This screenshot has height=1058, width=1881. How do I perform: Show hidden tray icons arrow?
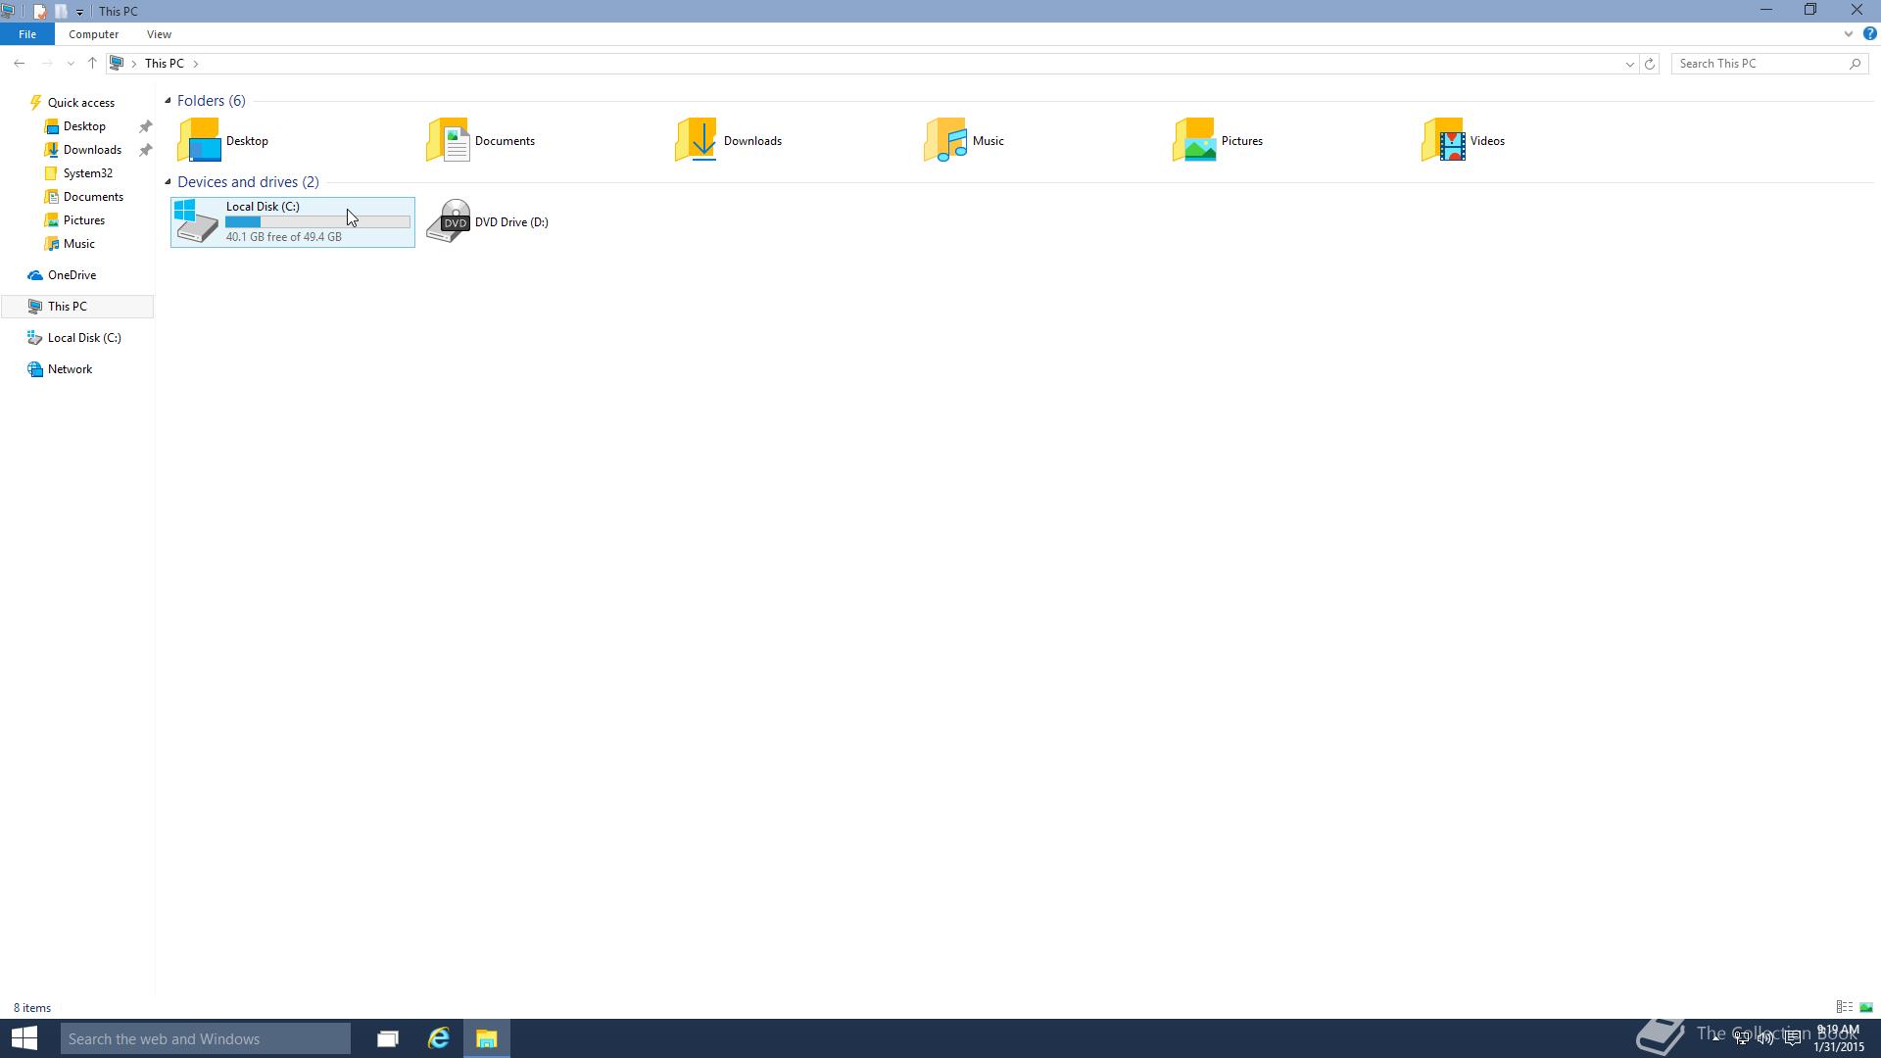1716,1038
